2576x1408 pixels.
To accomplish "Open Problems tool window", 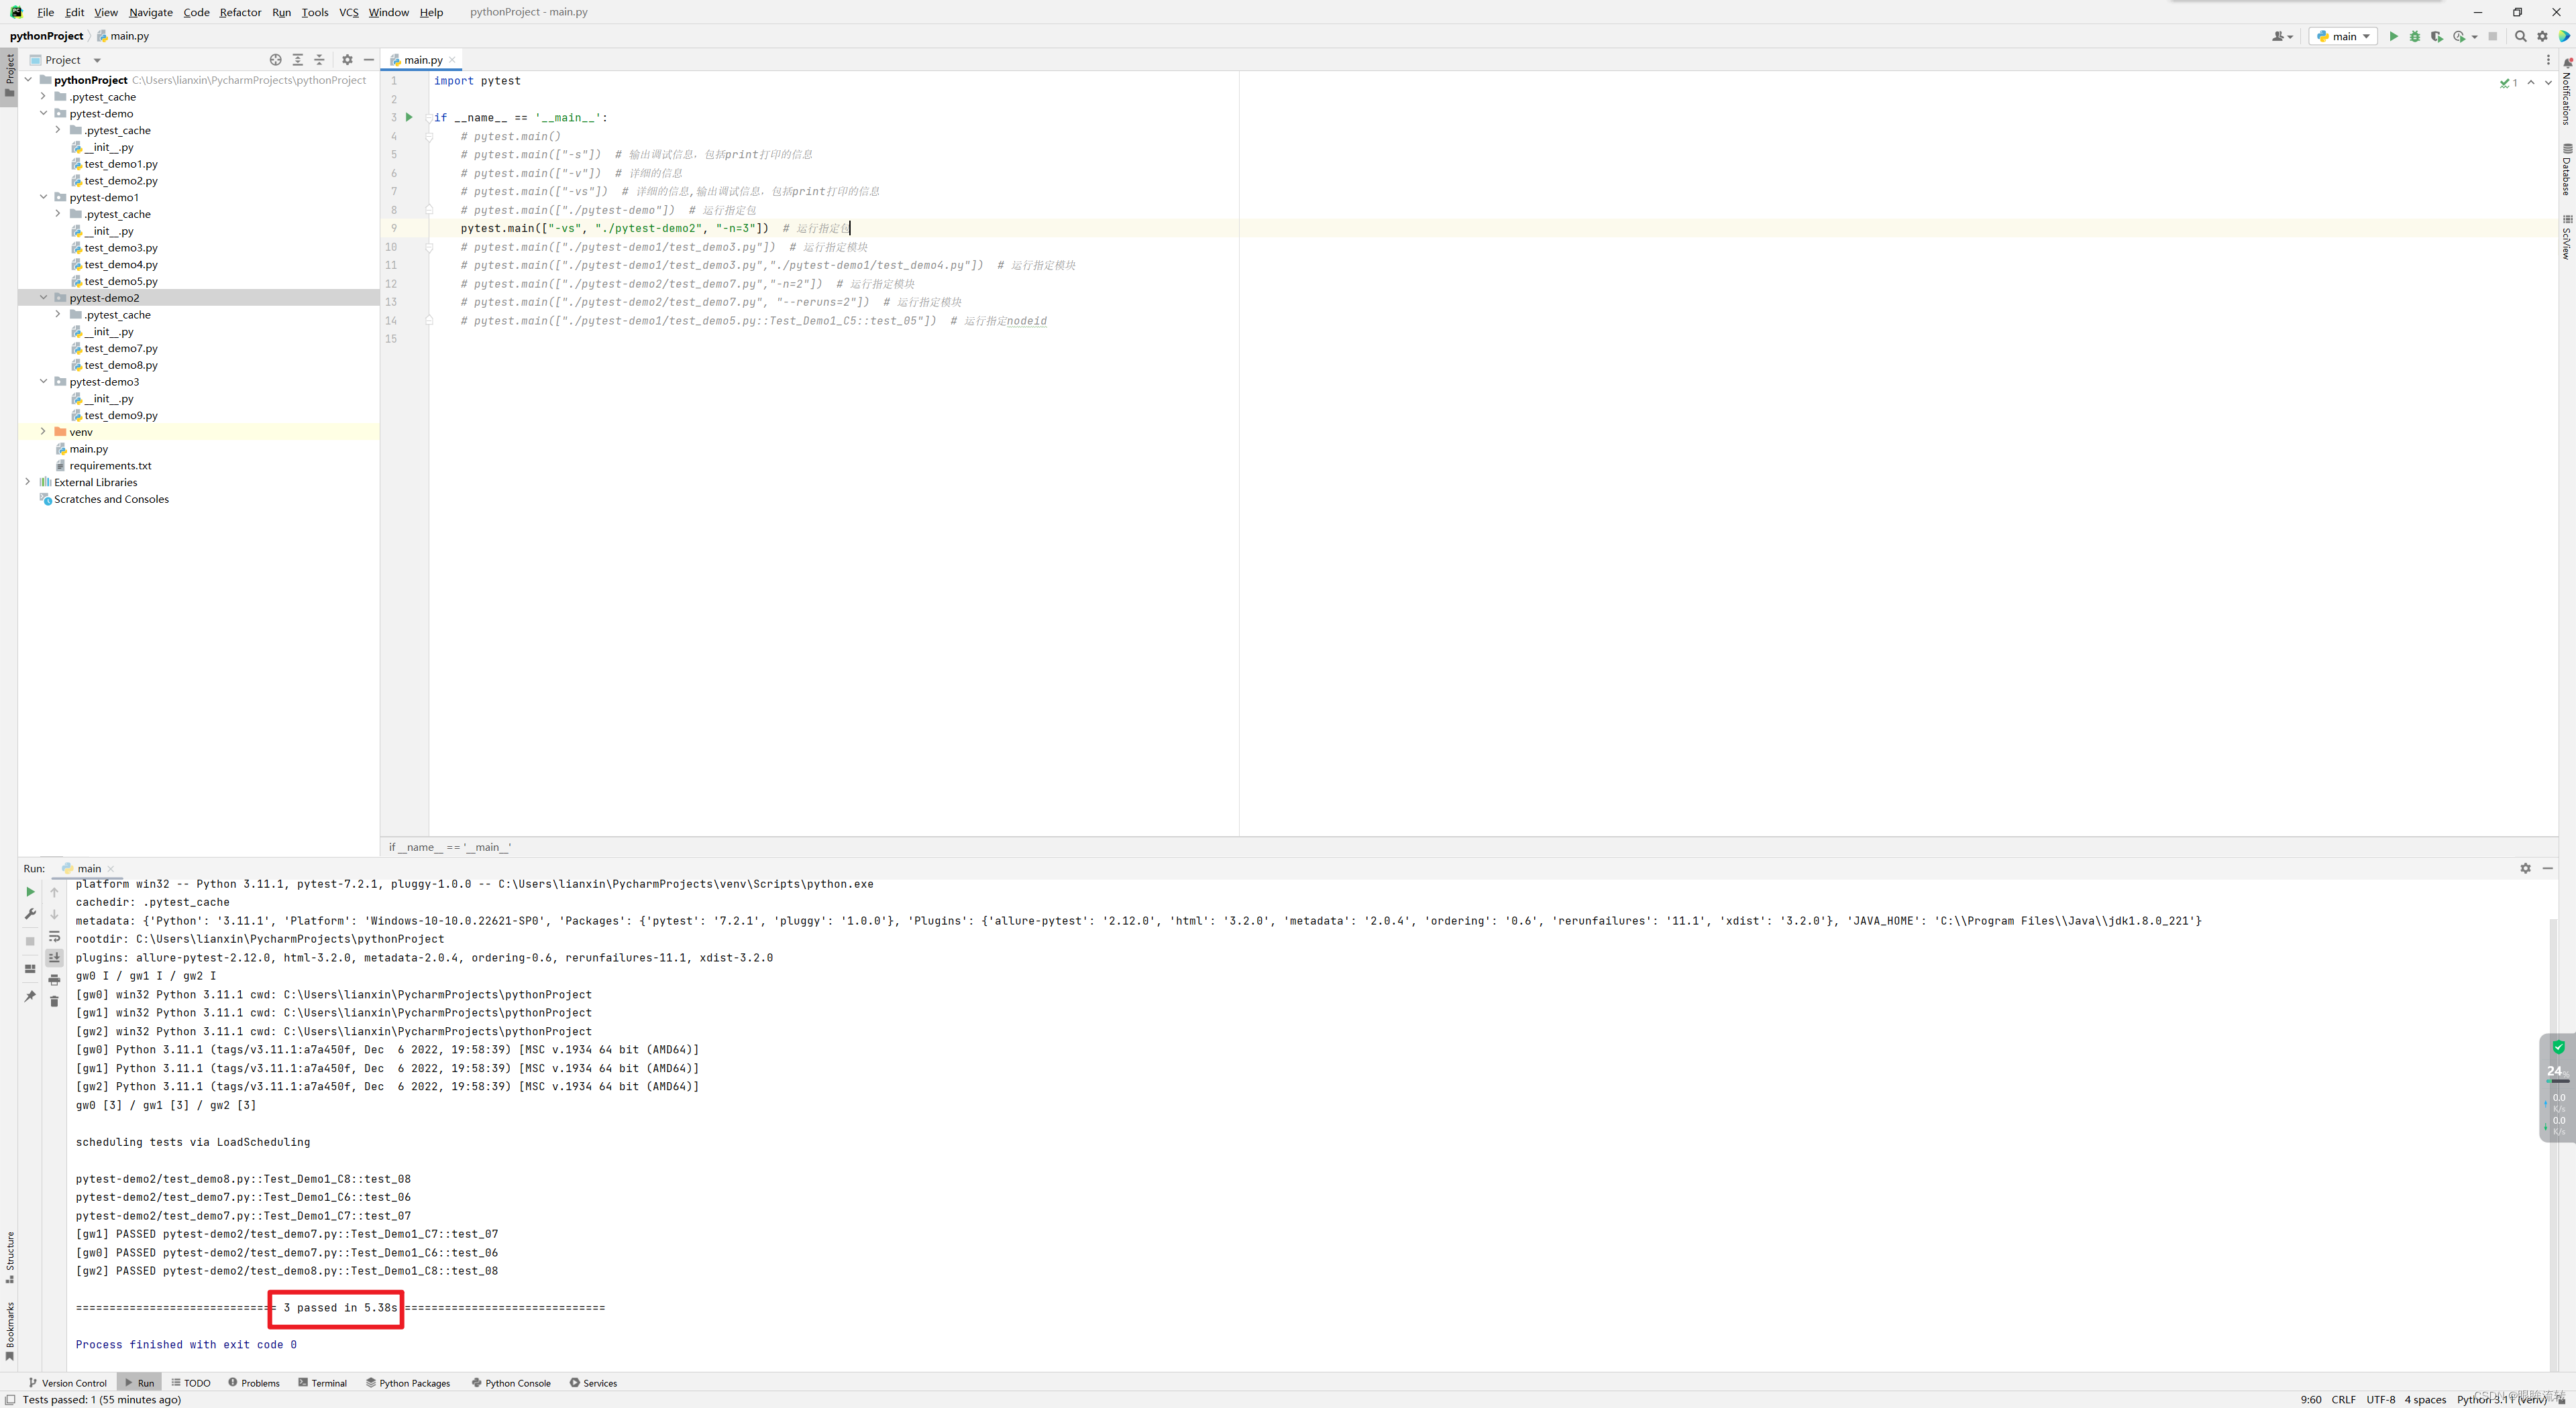I will (x=254, y=1383).
